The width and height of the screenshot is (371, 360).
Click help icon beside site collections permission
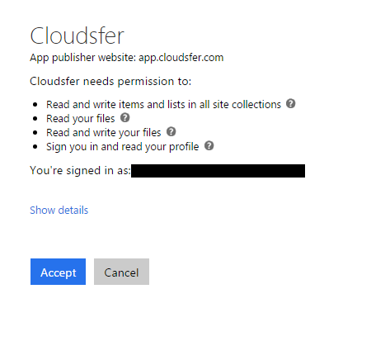290,104
